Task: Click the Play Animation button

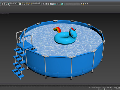Action: click(118, 87)
